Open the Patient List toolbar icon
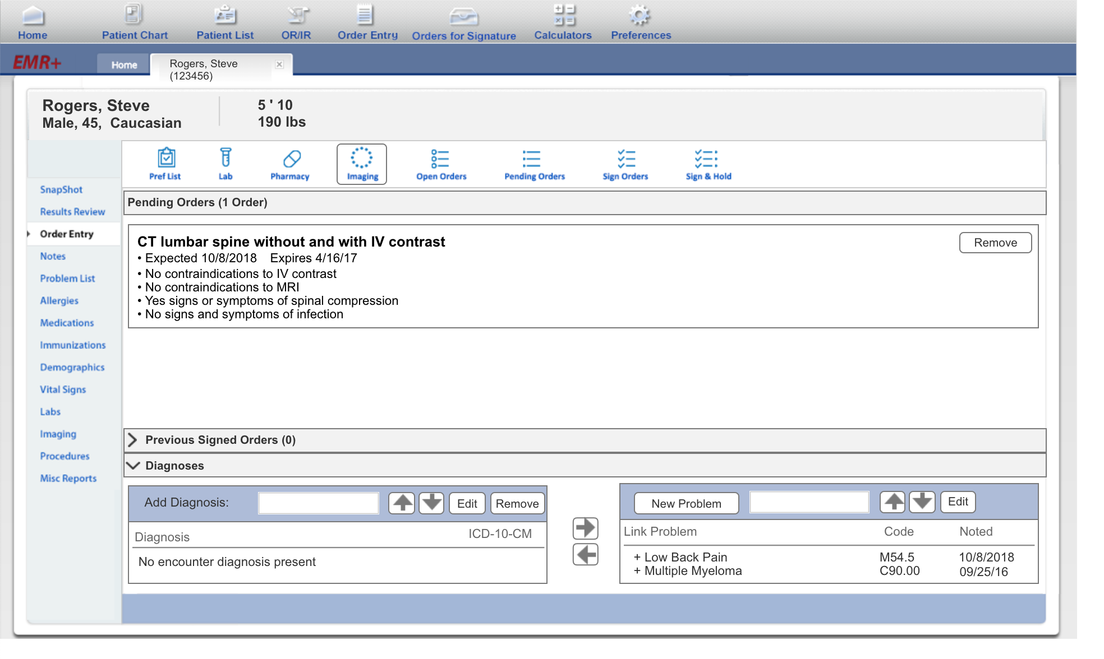1104x659 pixels. 225,22
